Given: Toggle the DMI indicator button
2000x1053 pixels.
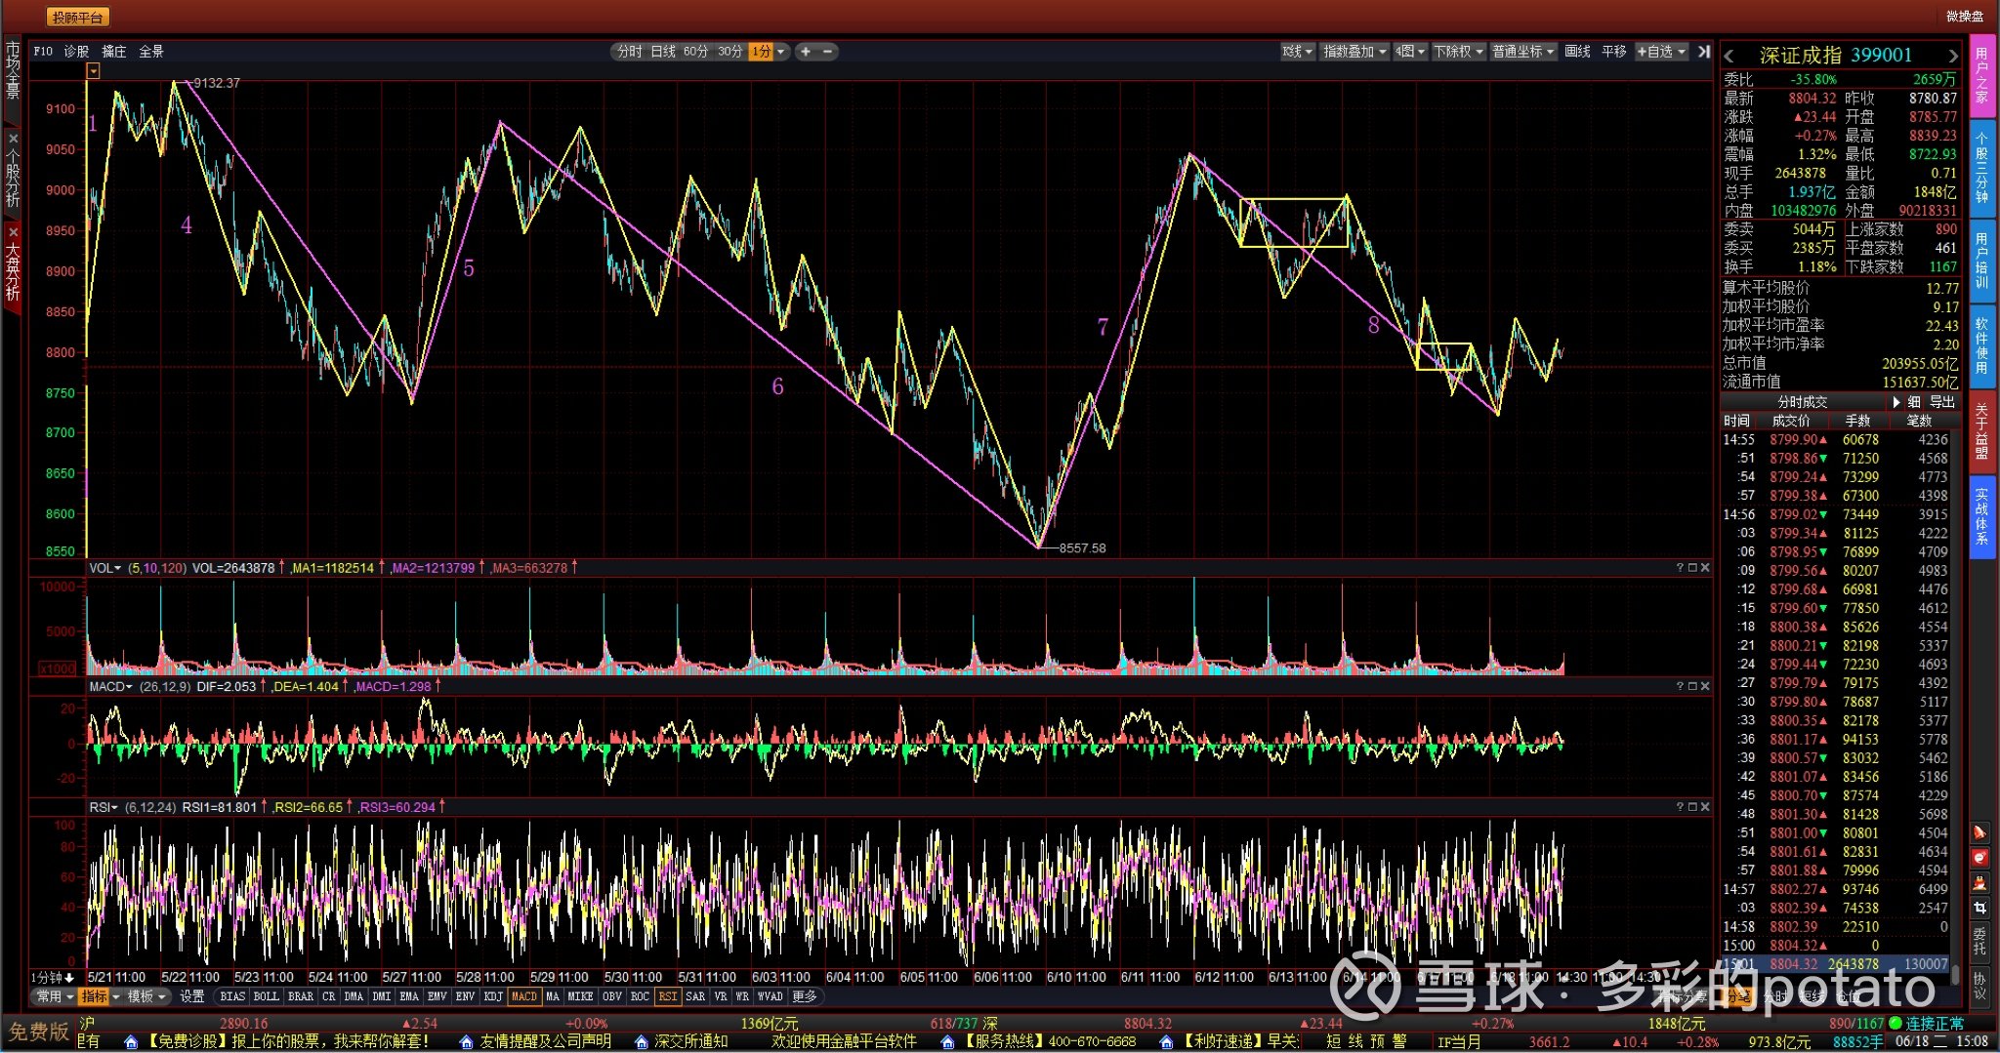Looking at the screenshot, I should pyautogui.click(x=381, y=996).
